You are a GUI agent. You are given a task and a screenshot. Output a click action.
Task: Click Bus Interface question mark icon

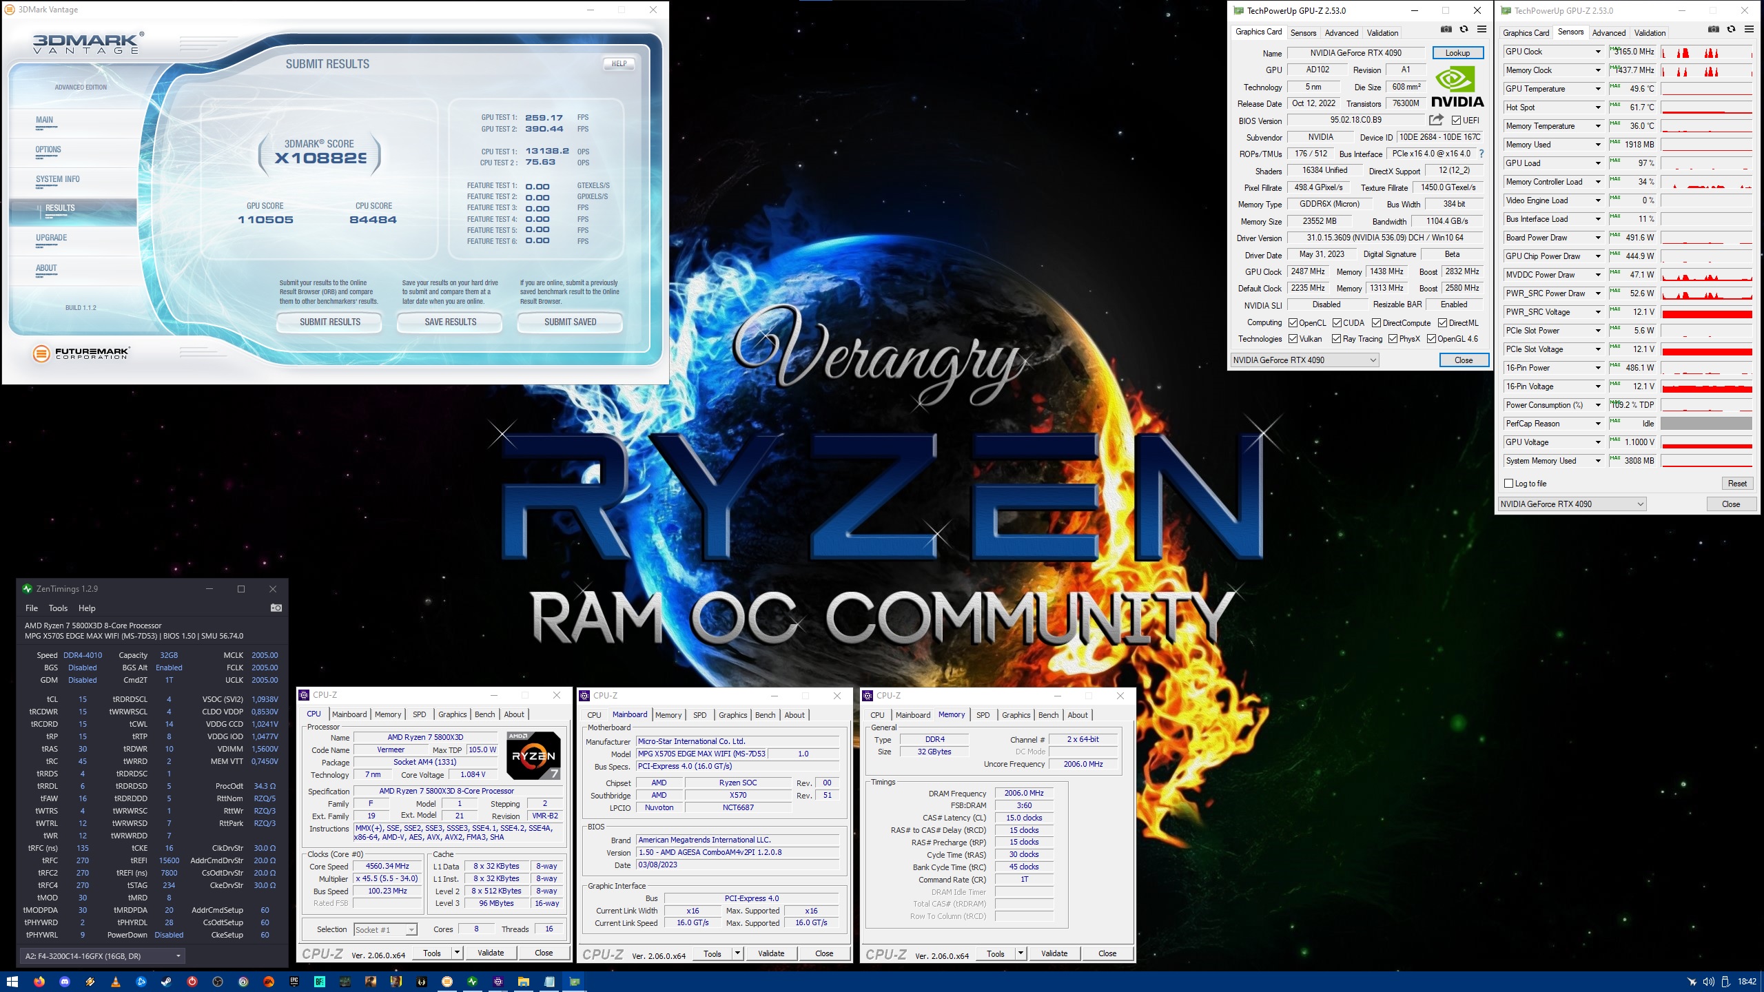pyautogui.click(x=1481, y=154)
